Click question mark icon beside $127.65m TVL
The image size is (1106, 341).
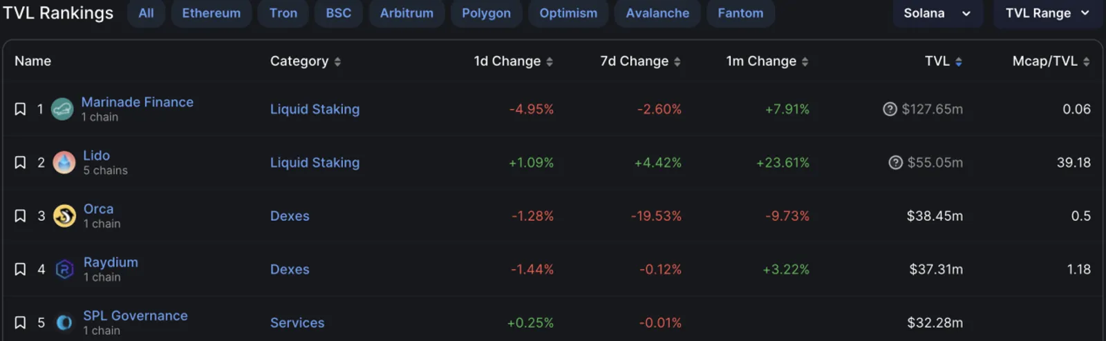tap(890, 109)
